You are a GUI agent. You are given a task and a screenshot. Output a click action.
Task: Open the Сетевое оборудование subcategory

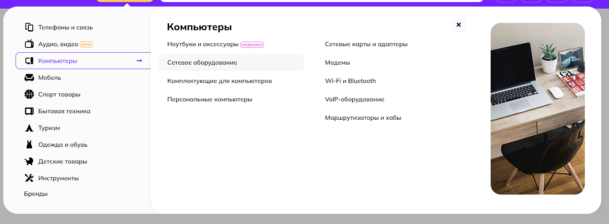(x=202, y=63)
